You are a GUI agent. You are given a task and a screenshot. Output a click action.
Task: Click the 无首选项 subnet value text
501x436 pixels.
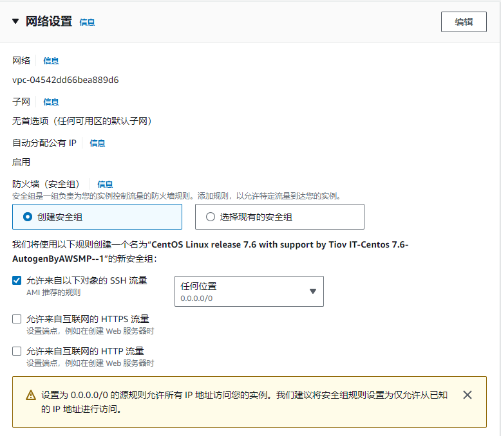[82, 121]
